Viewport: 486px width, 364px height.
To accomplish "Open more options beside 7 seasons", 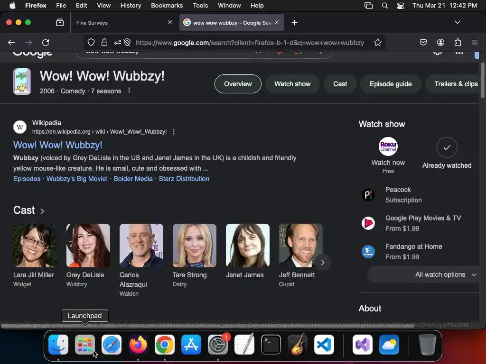I will [129, 91].
